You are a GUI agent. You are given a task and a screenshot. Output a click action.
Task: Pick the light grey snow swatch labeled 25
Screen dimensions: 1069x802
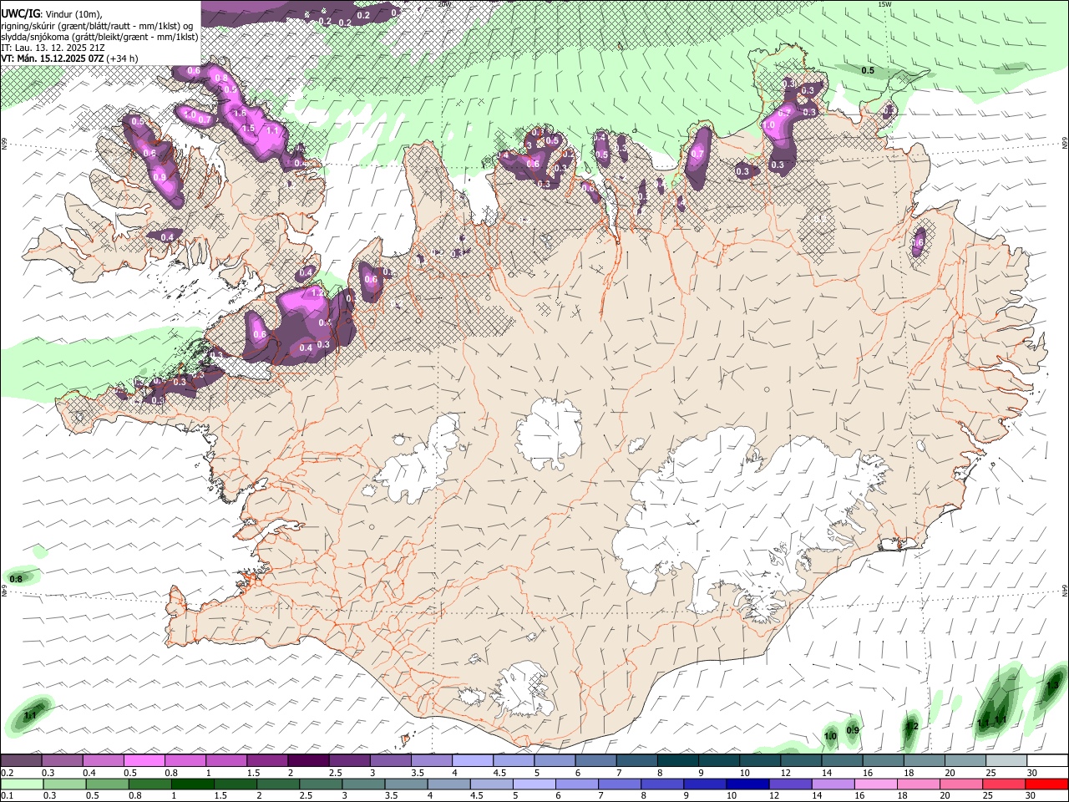coord(1006,760)
